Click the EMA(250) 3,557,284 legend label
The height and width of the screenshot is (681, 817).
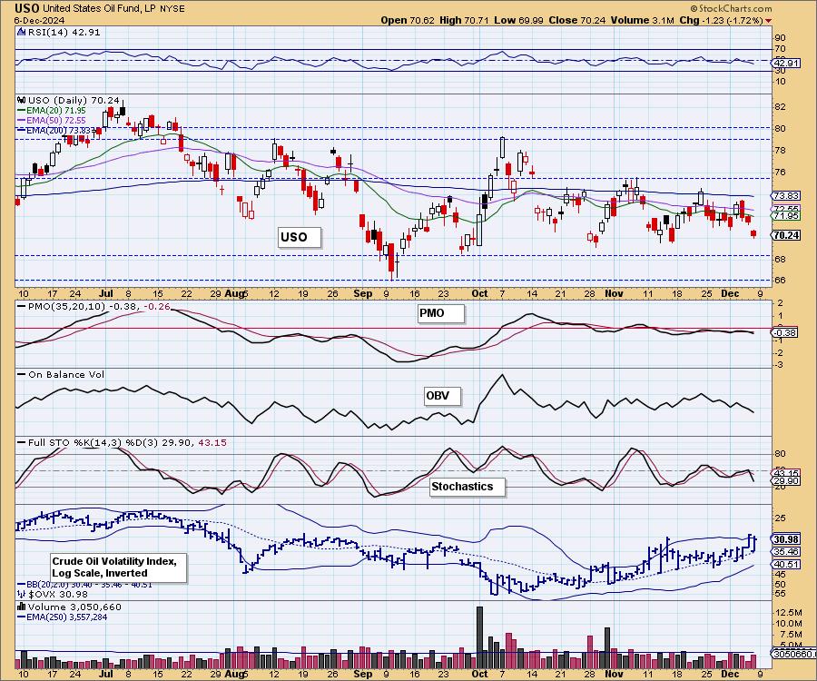point(66,617)
